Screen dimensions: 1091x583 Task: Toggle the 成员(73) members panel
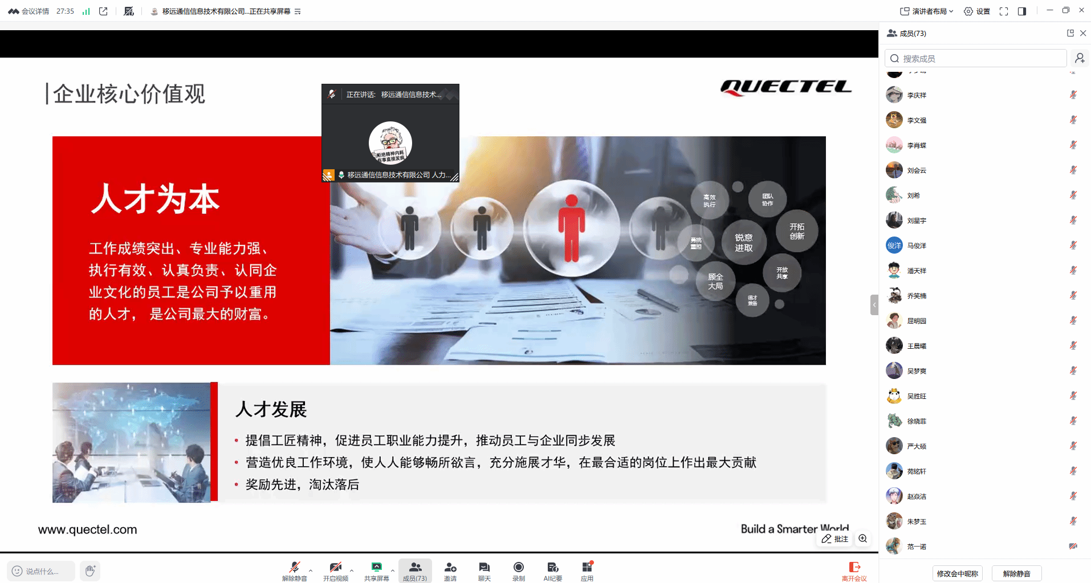pos(415,570)
